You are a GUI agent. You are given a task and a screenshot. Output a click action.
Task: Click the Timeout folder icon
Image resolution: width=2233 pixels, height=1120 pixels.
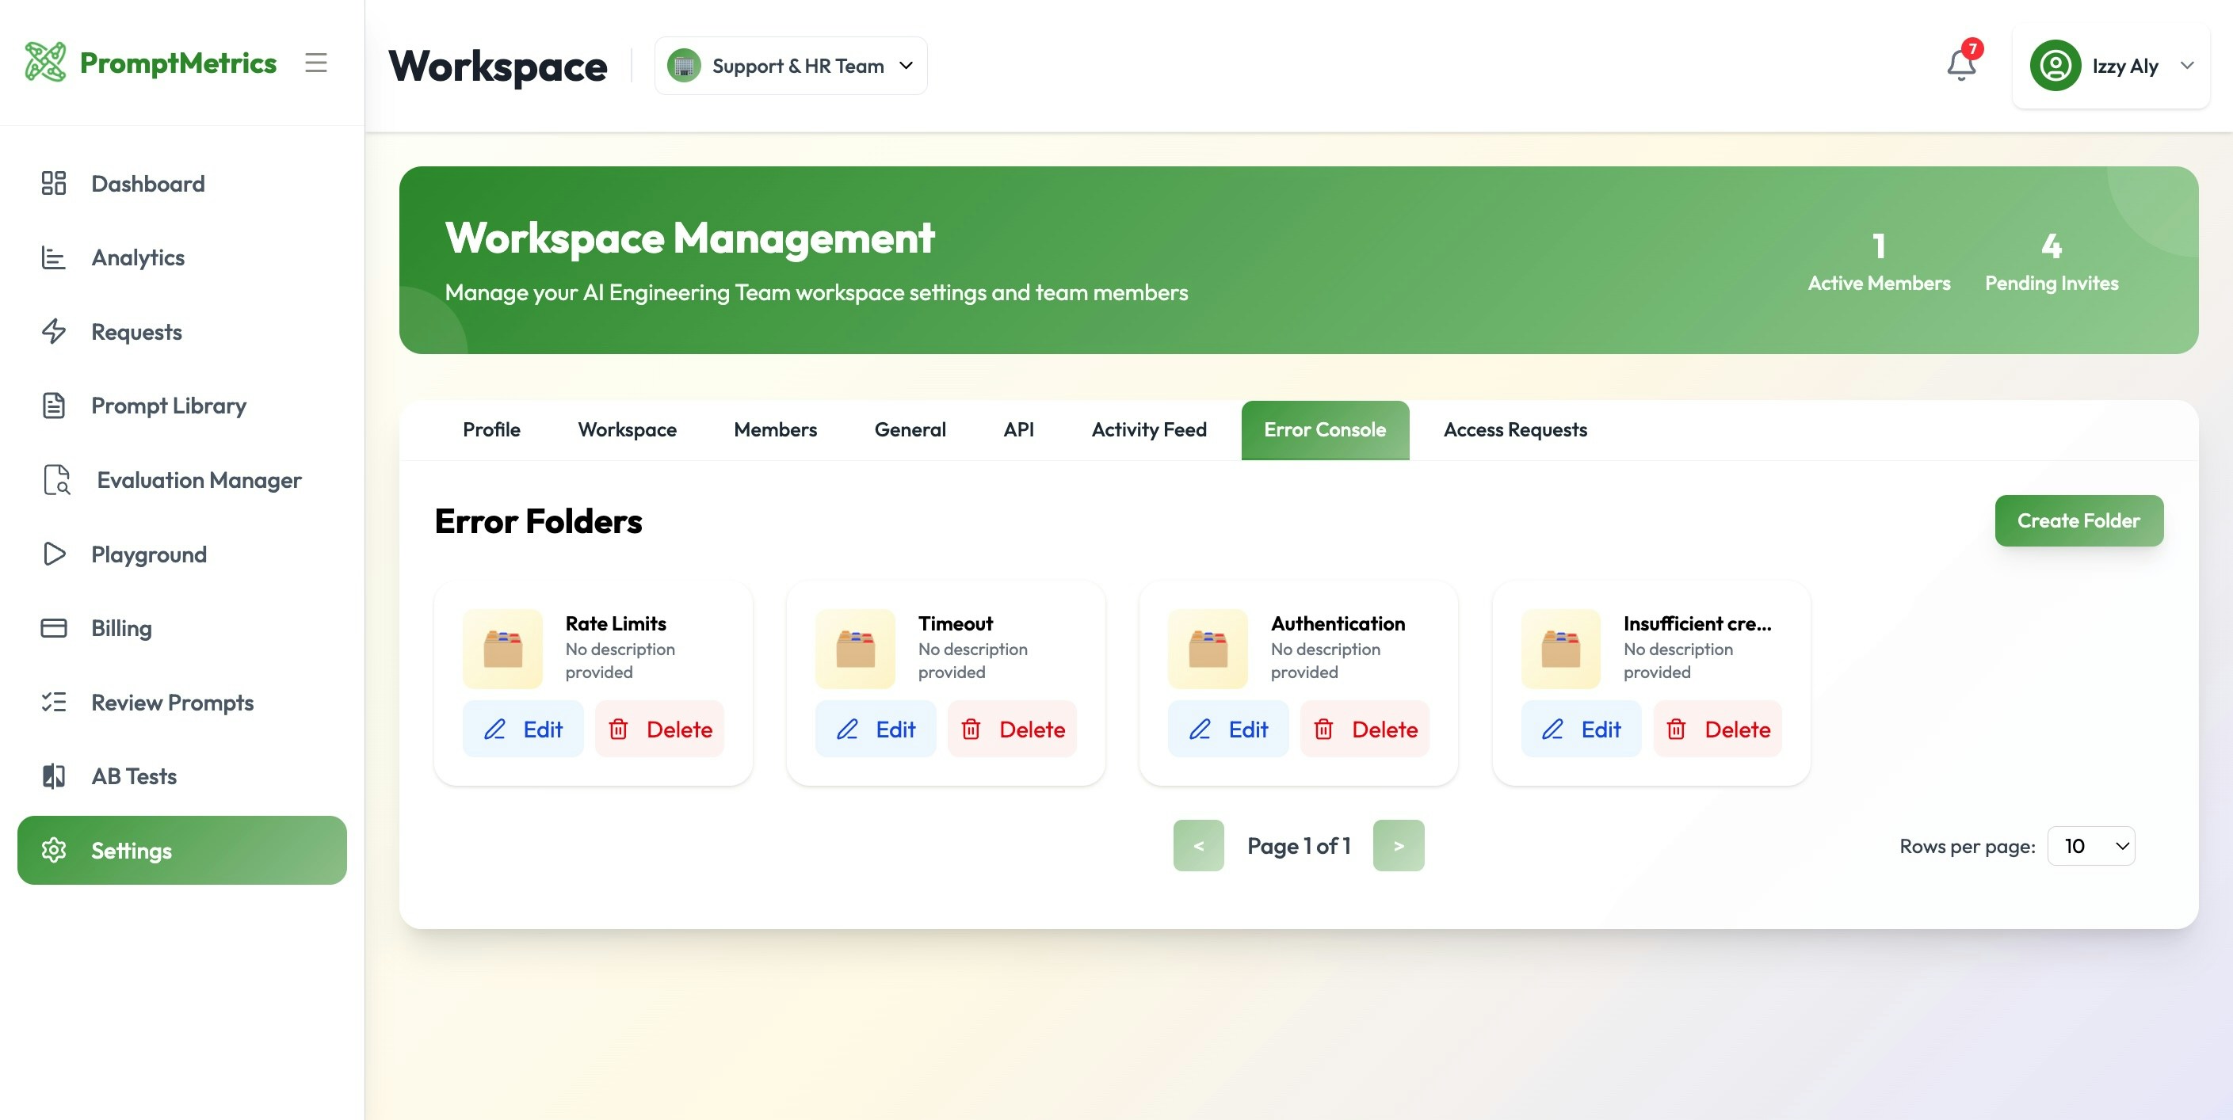(855, 649)
